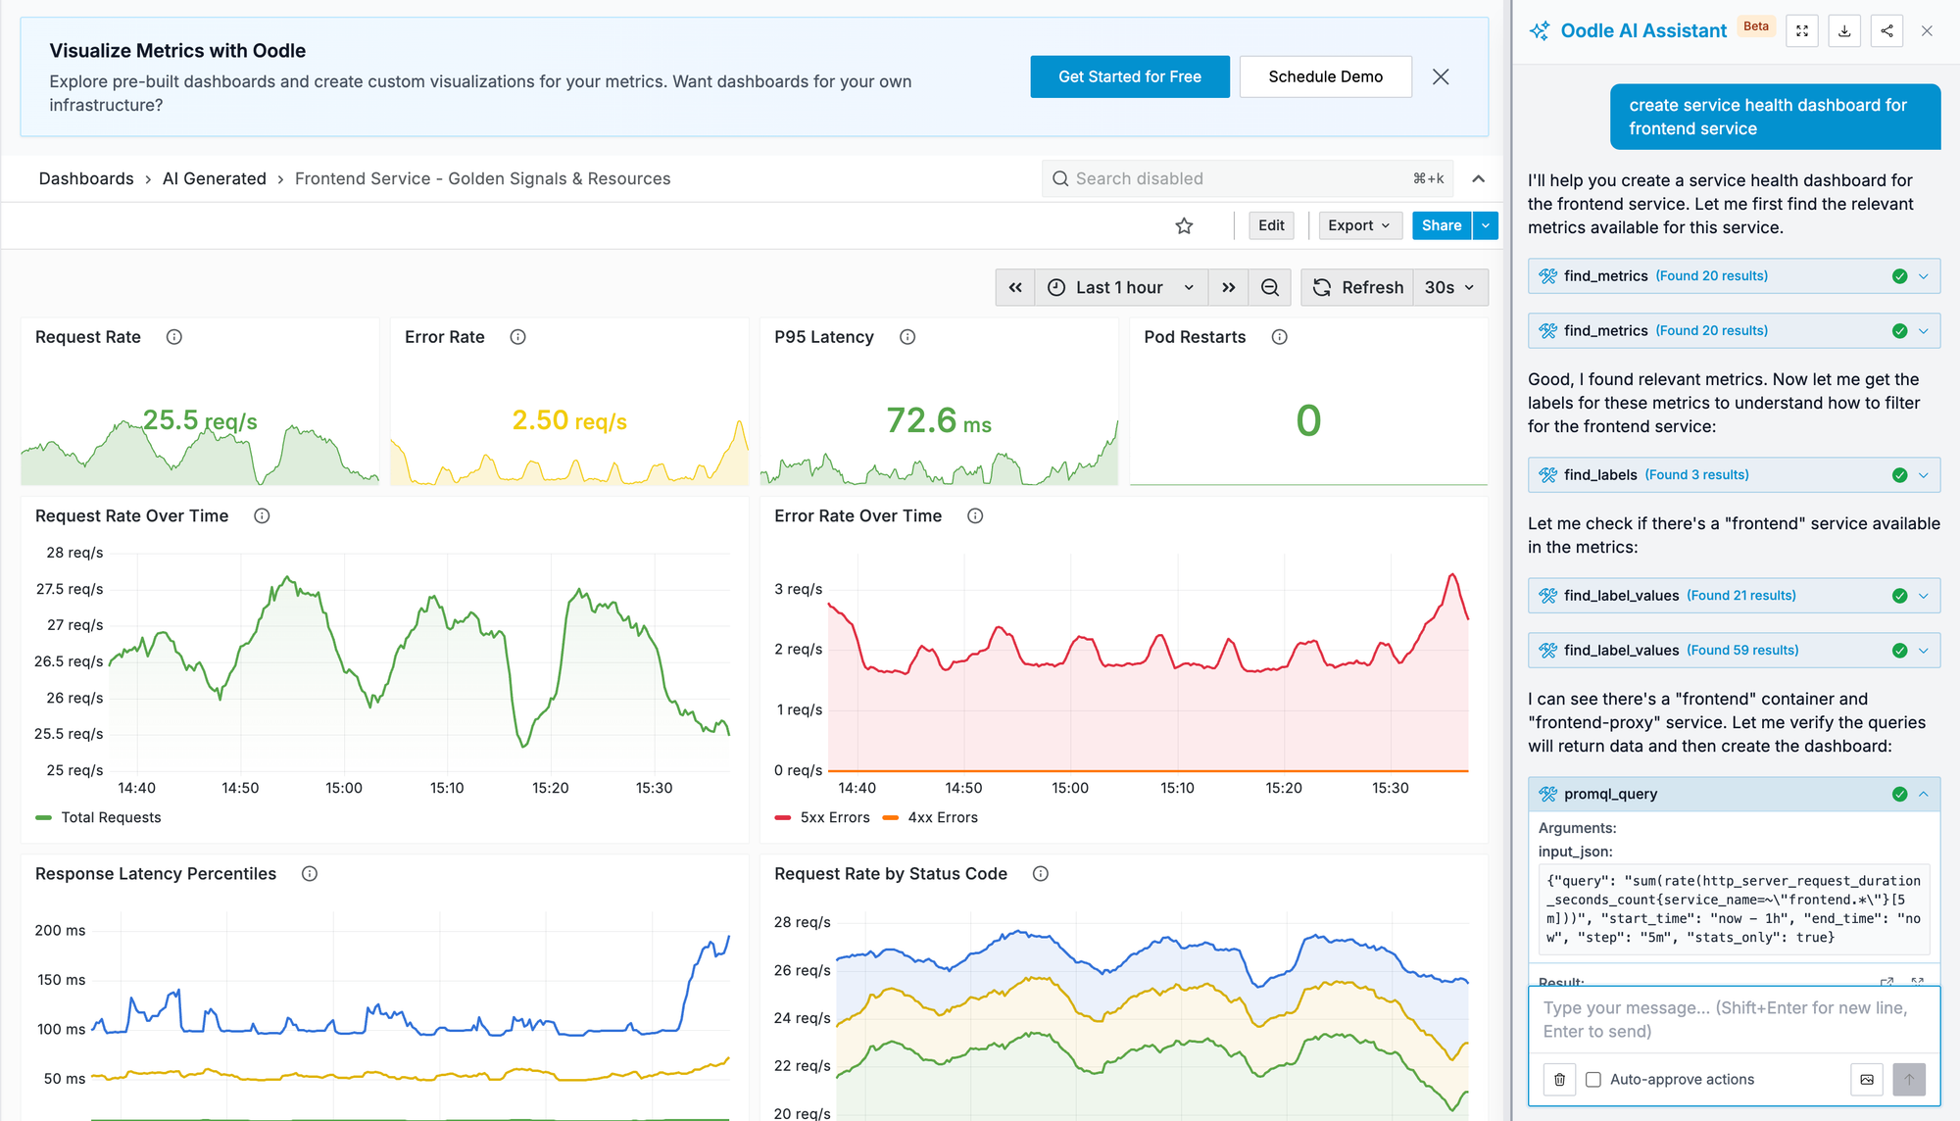
Task: Zoom out the dashboard time range
Action: coord(1270,287)
